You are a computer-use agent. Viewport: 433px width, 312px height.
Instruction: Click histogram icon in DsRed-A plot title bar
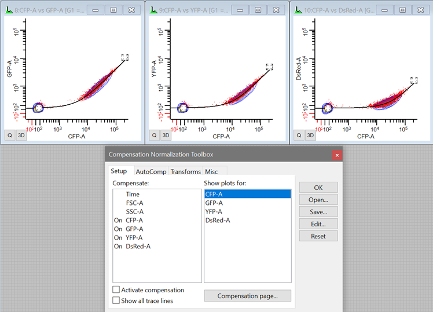click(298, 10)
